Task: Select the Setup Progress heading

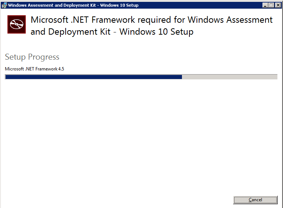Action: 32,57
